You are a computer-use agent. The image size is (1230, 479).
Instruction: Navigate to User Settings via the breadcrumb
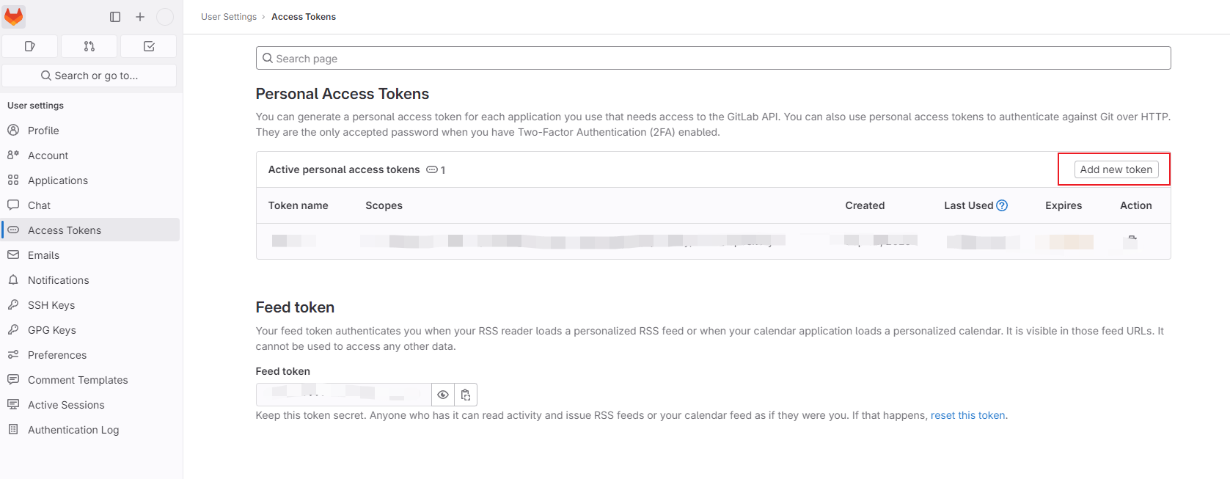228,16
